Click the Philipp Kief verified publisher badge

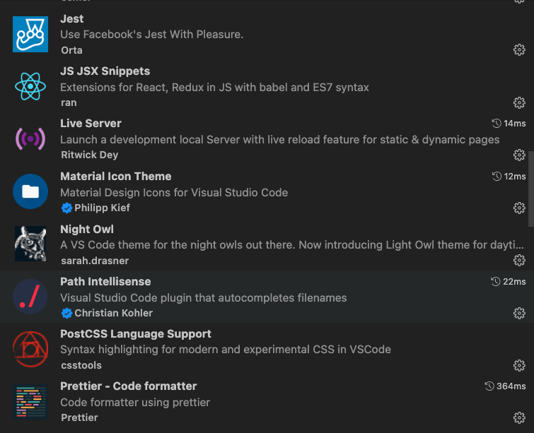tap(66, 208)
